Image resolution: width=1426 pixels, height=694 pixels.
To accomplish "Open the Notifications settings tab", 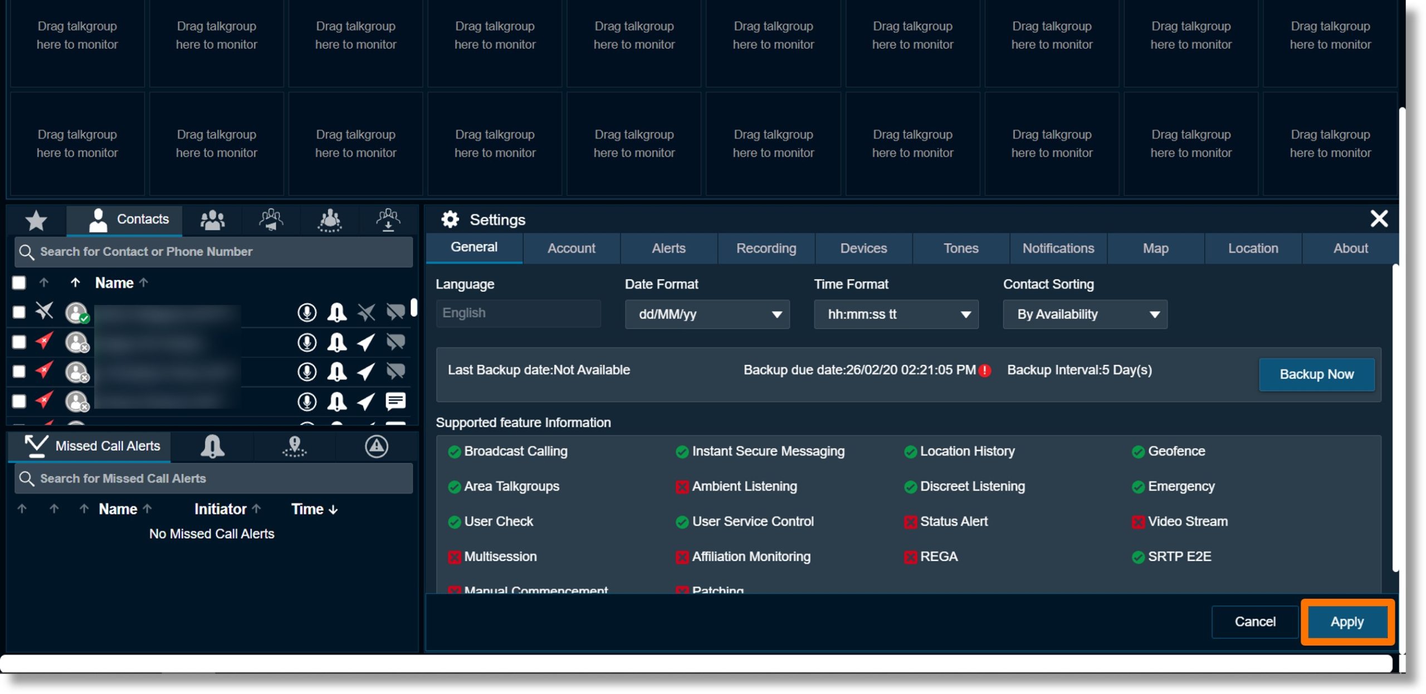I will click(x=1058, y=249).
